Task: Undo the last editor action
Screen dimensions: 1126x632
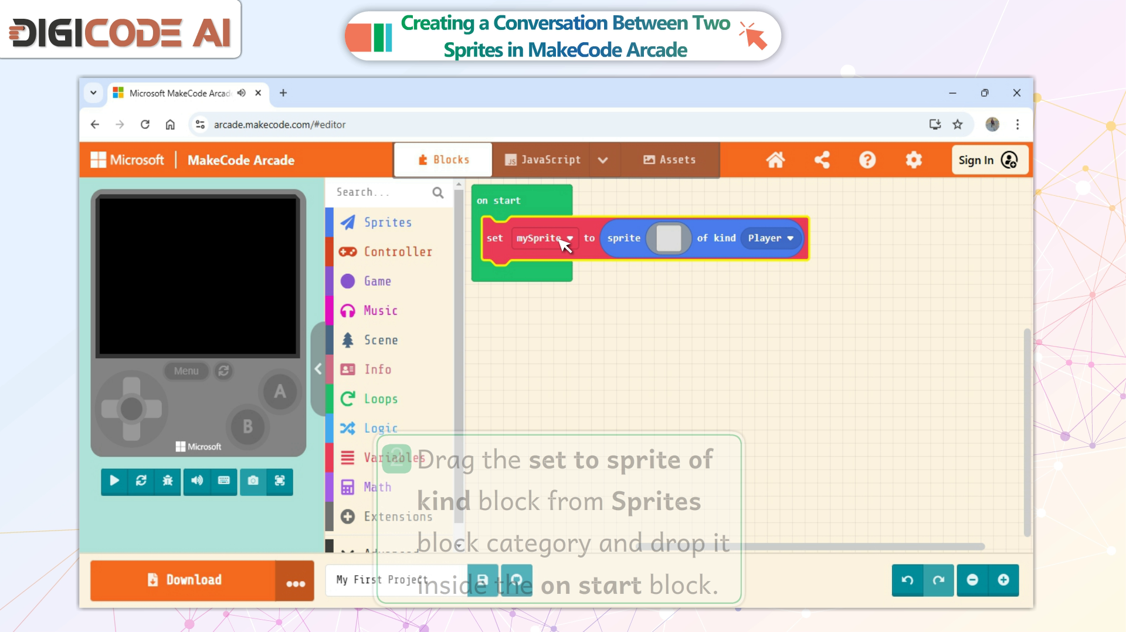Action: [x=907, y=580]
